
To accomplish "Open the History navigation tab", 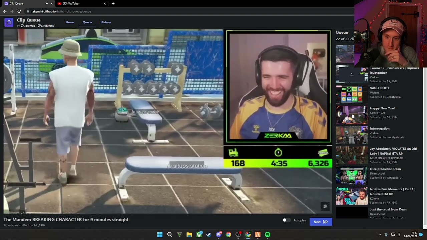I will pyautogui.click(x=106, y=22).
